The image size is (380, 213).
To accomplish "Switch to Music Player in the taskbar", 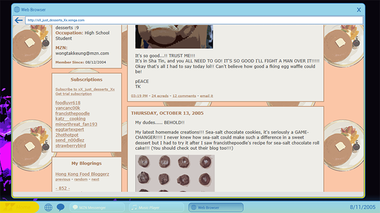I will click(x=156, y=207).
